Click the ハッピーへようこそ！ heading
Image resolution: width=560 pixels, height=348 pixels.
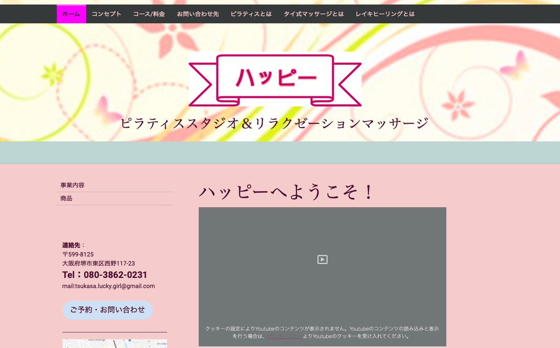pyautogui.click(x=287, y=192)
